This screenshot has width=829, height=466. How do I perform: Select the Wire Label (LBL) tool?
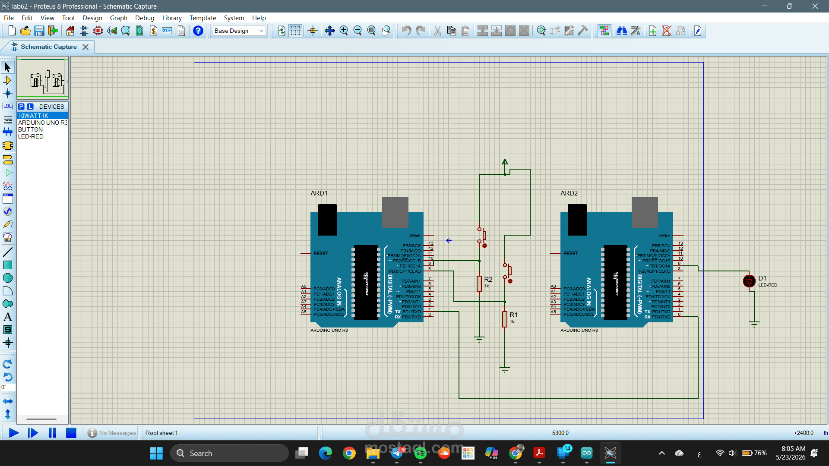[x=7, y=106]
